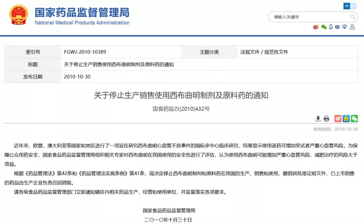Screen dimensions: 364x224
Task: Click paragraph starting with 请各级食品药品监督管理部门
Action: tap(121, 192)
